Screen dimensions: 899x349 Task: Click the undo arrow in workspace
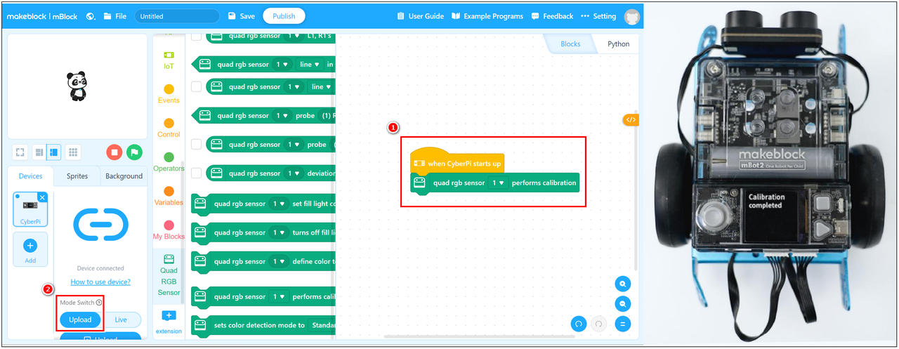click(x=579, y=324)
